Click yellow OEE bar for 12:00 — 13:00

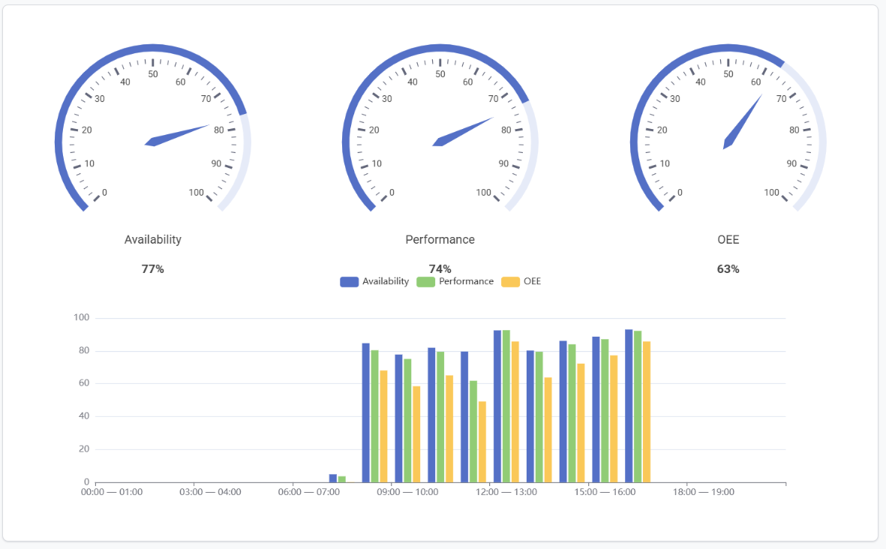[x=515, y=412]
